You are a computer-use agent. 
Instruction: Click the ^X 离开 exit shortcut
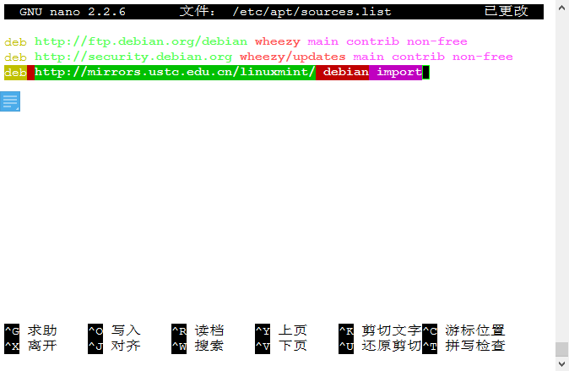coord(30,346)
